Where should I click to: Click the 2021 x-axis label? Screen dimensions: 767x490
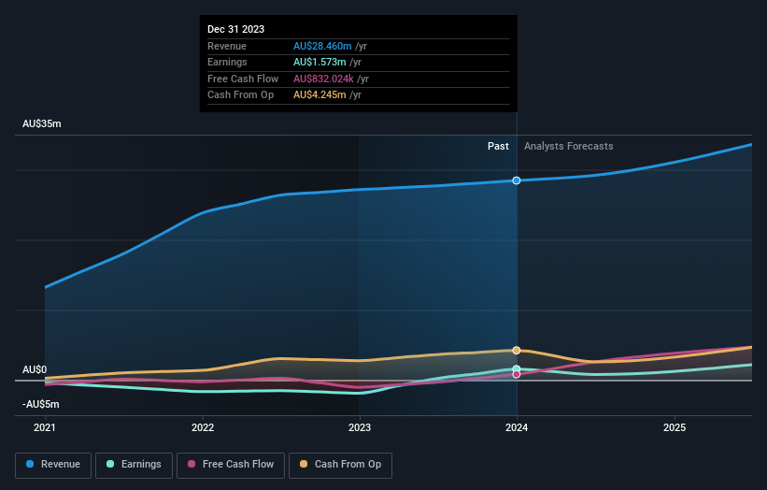click(x=45, y=428)
